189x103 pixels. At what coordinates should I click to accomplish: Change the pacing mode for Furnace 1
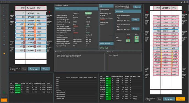[x=135, y=20]
